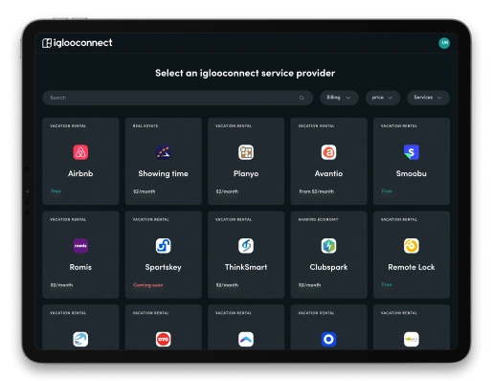The image size is (492, 381).
Task: Click the Planyo provider name
Action: 246,173
